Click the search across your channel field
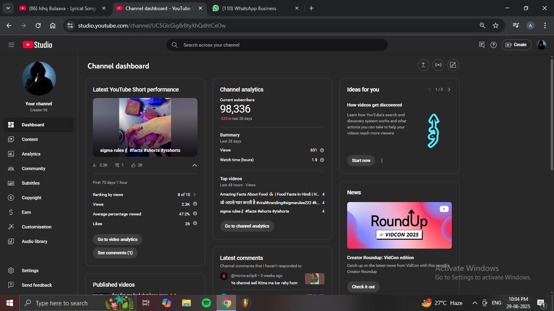Screen dimensions: 554x311 coord(277,45)
